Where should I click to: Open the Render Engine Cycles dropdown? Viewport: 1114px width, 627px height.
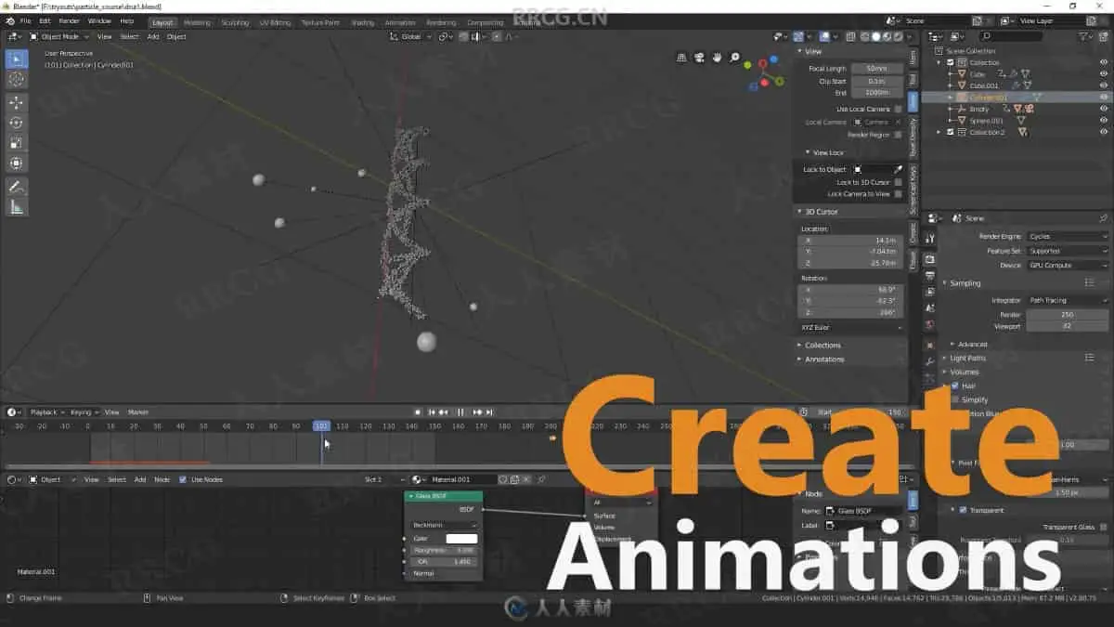[x=1068, y=236]
